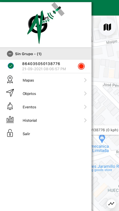Tap the shopping bag map marker

(102, 139)
